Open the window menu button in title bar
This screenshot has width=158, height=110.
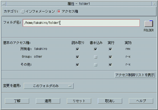[x=4, y=4]
